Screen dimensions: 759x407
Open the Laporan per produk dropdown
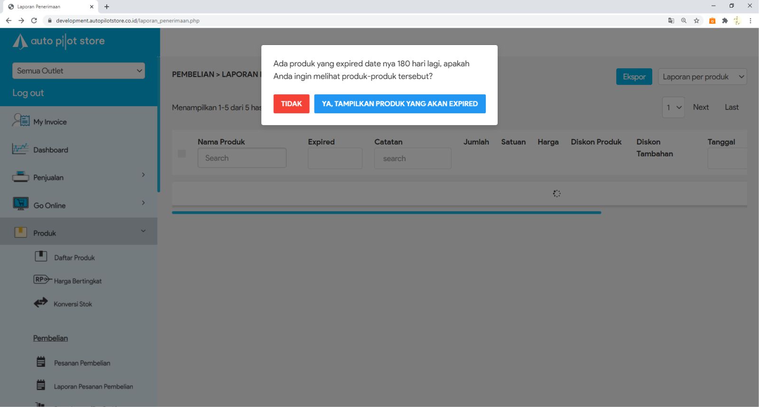[702, 77]
